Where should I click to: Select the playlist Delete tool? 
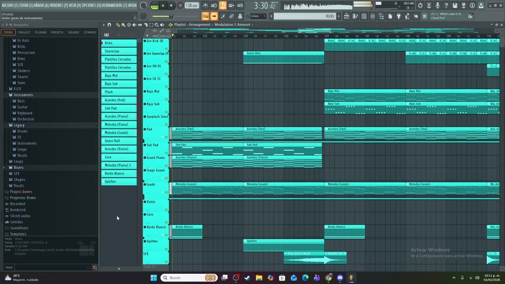point(129,25)
